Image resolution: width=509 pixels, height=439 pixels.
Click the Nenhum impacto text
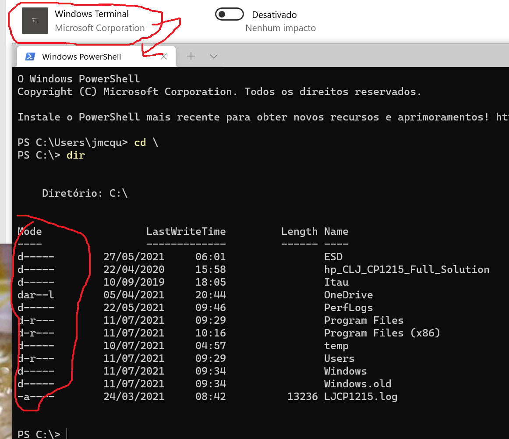click(x=280, y=28)
